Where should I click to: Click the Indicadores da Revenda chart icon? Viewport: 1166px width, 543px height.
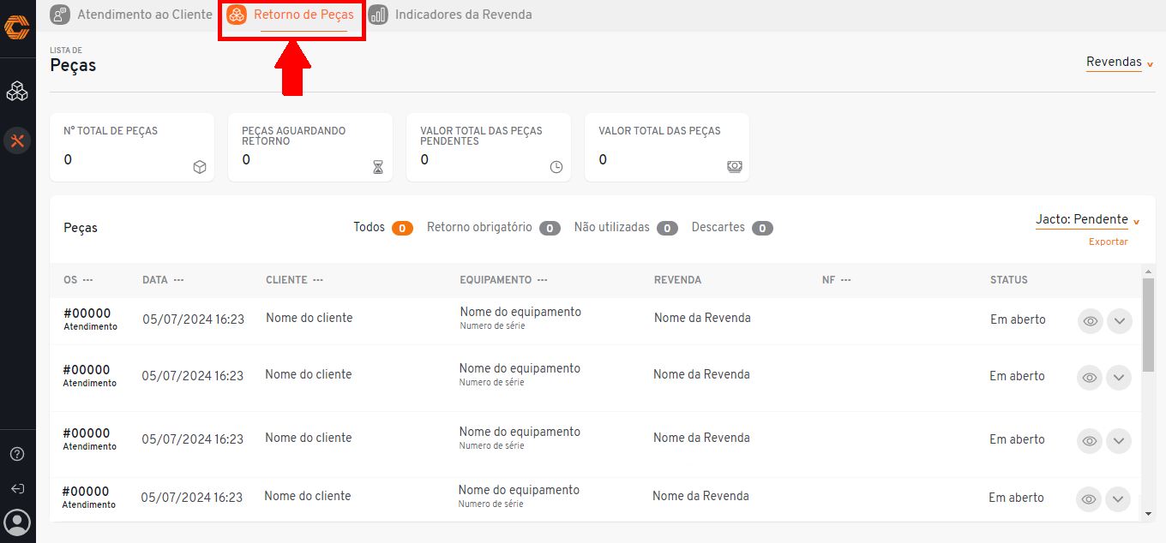coord(378,15)
